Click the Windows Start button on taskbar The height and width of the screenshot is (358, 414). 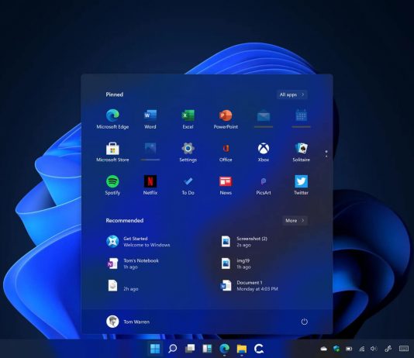point(155,349)
